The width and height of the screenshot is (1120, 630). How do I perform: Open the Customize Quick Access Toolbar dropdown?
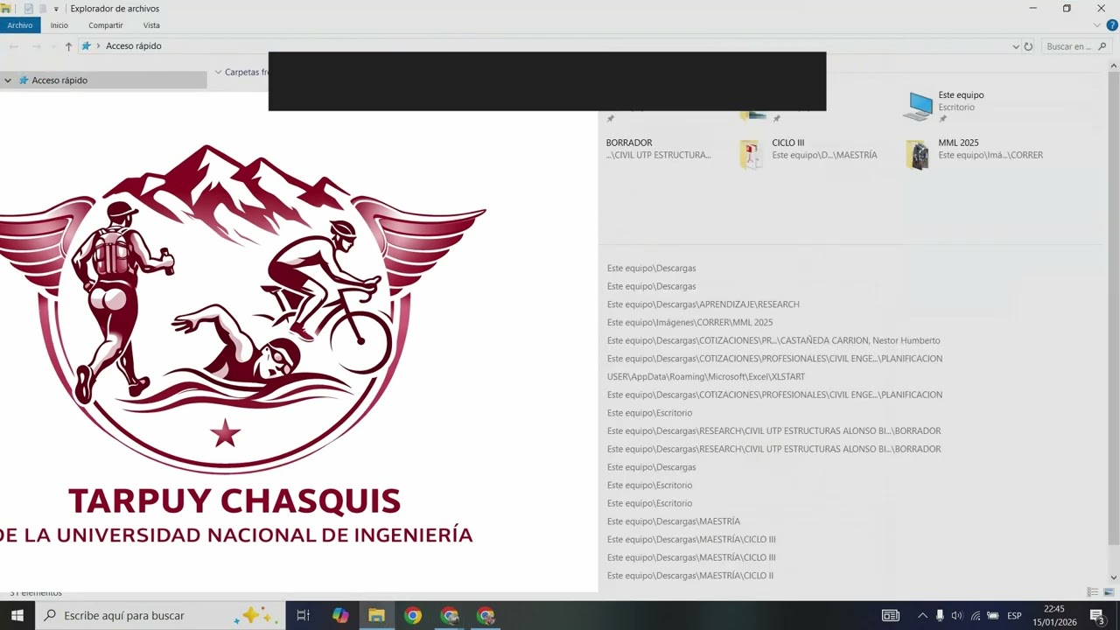(56, 9)
